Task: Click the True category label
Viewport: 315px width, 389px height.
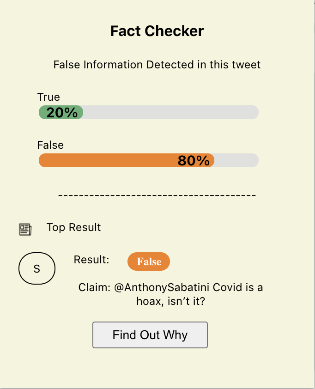Action: tap(48, 97)
